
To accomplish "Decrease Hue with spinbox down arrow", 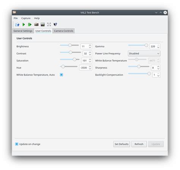I will point(90,69).
